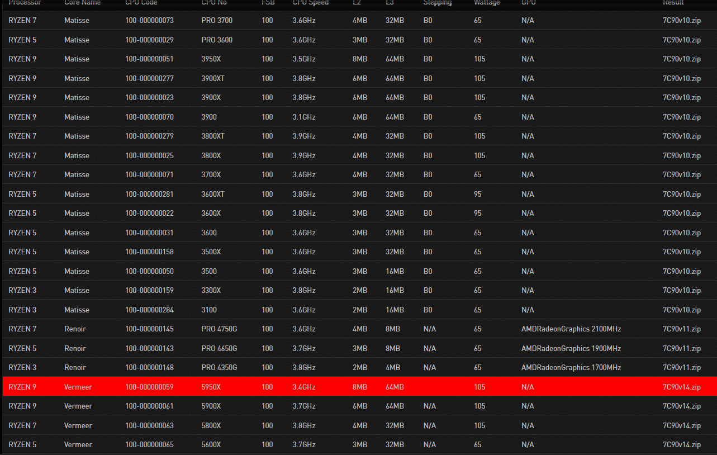Click CPU code 100-000000158
The width and height of the screenshot is (717, 455).
[x=149, y=252]
